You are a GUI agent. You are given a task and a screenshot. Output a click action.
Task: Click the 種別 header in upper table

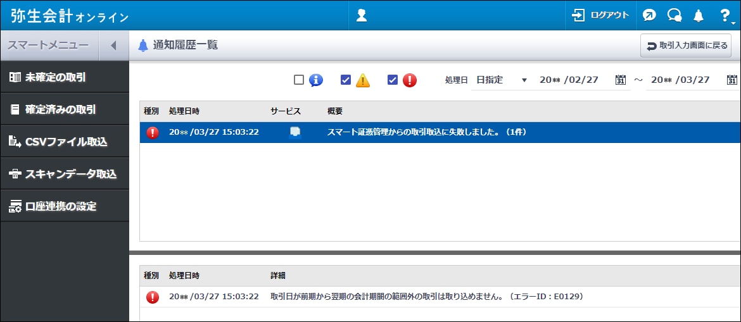[152, 111]
